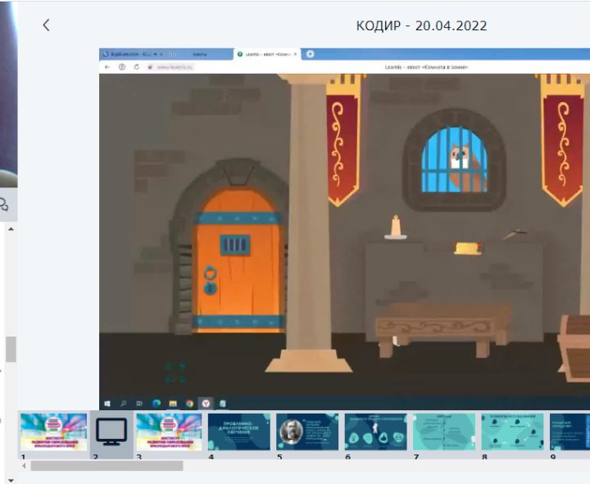Click the chat bubbles icon on left
The height and width of the screenshot is (484, 590).
(x=4, y=205)
